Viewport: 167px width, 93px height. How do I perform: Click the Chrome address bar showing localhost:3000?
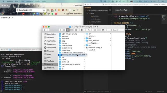pos(31,10)
